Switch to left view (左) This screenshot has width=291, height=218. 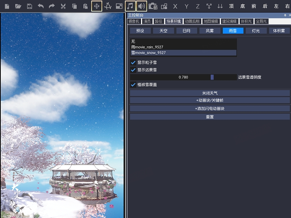[x=276, y=6]
